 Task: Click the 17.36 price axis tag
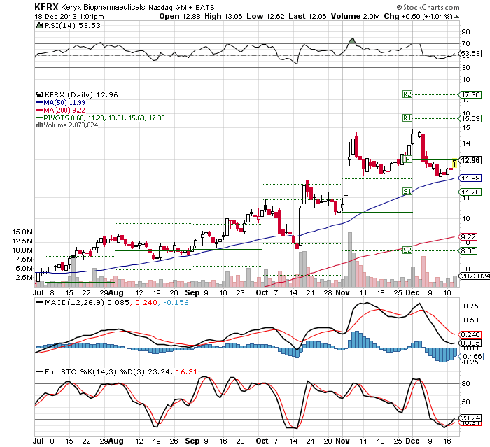coord(470,94)
